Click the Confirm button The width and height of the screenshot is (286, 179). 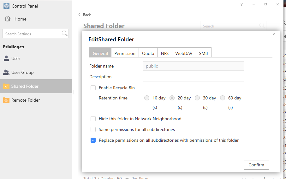(256, 165)
